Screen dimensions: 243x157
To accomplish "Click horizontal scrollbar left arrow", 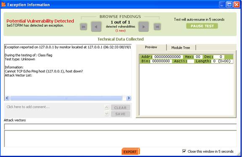I will tap(7, 98).
